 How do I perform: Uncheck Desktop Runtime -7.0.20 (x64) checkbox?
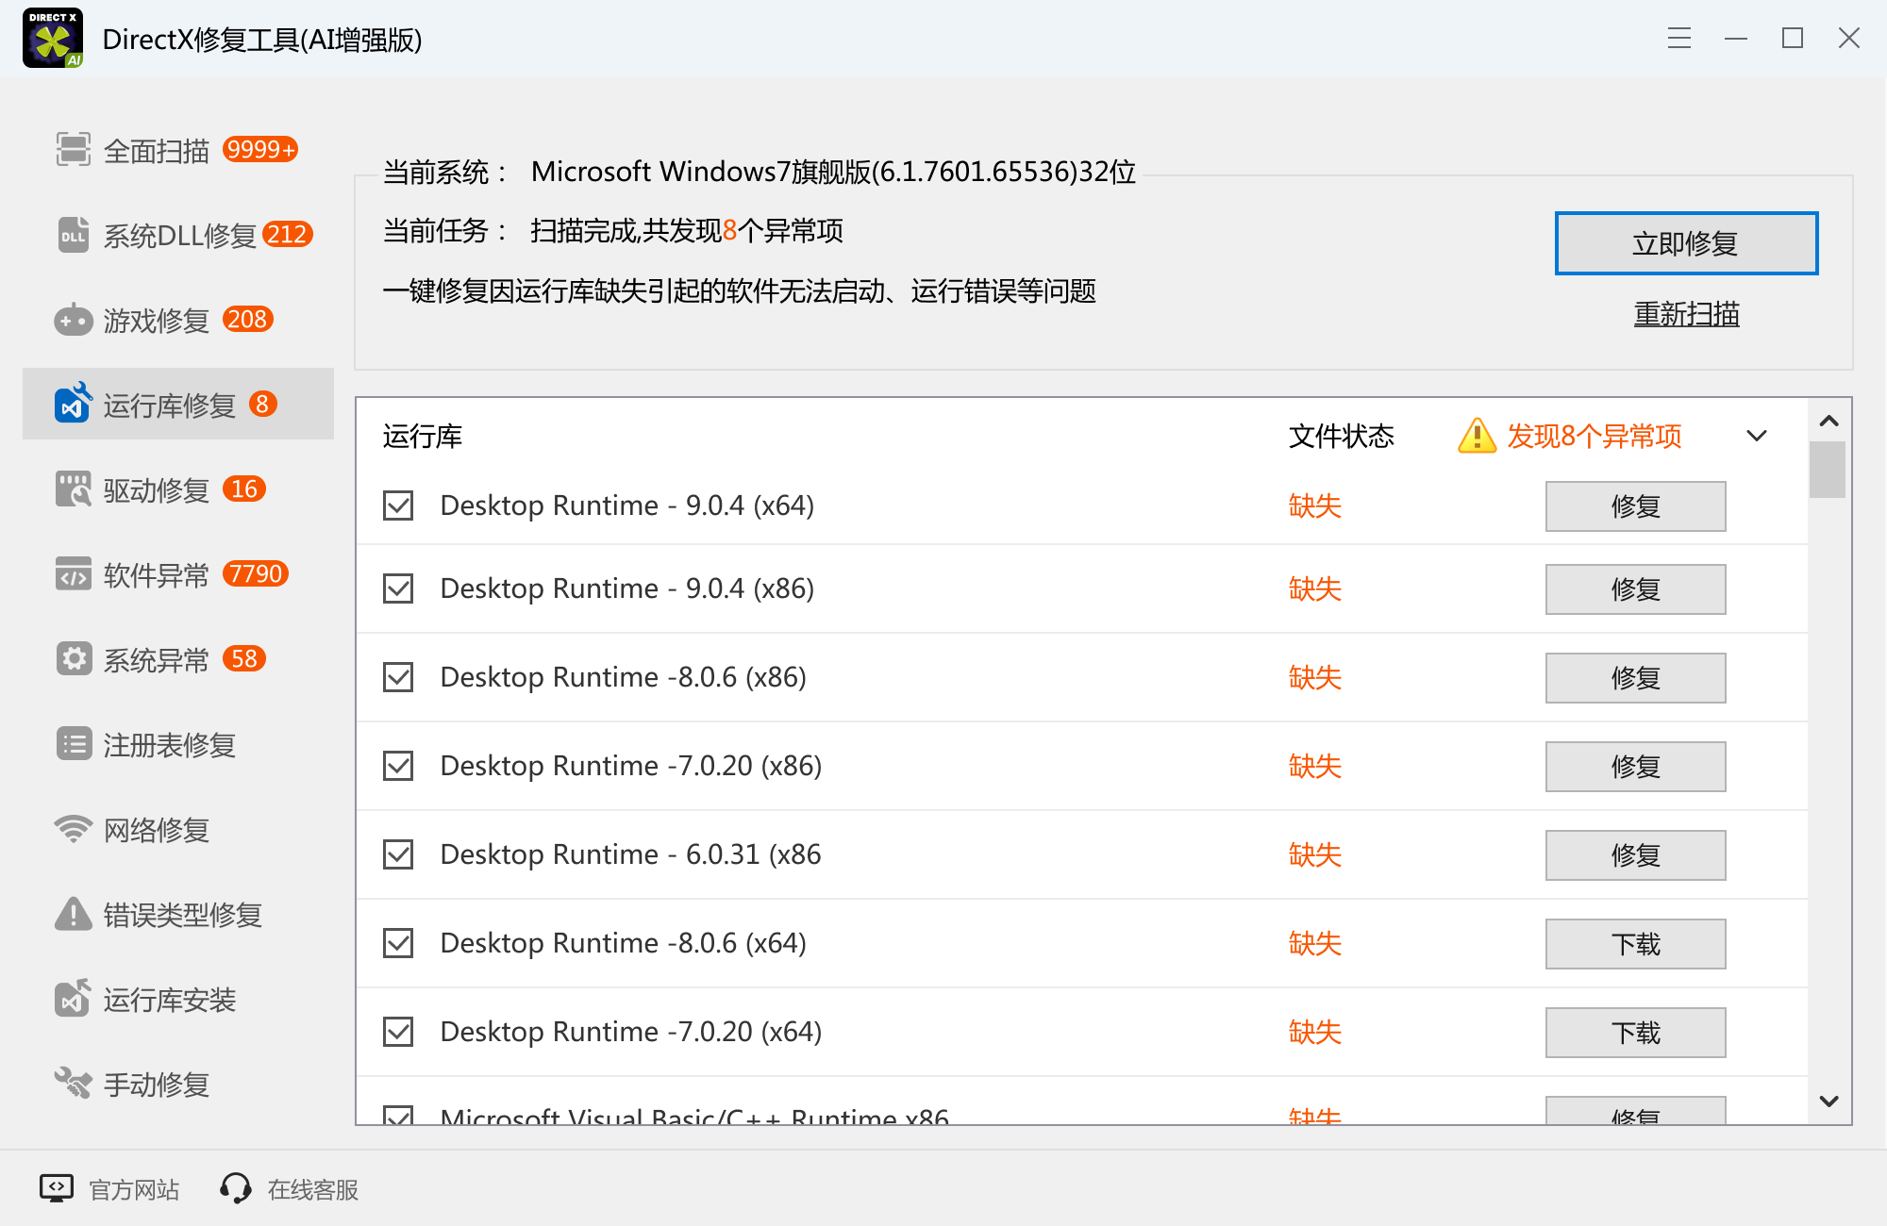[x=398, y=1032]
